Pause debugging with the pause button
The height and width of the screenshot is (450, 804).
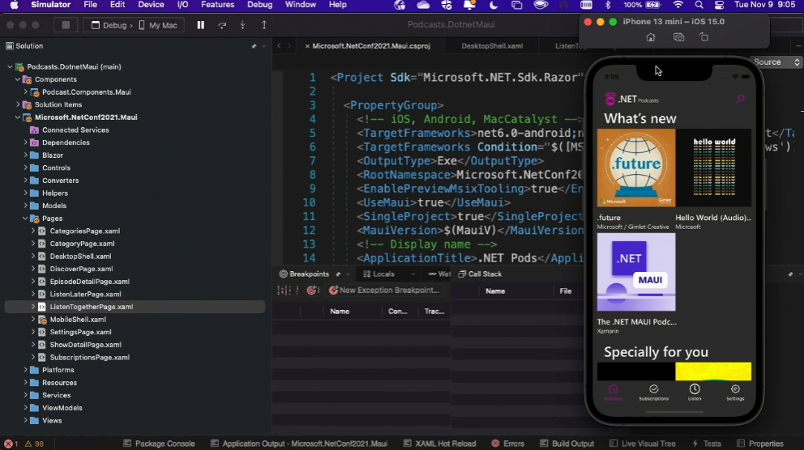pyautogui.click(x=200, y=25)
